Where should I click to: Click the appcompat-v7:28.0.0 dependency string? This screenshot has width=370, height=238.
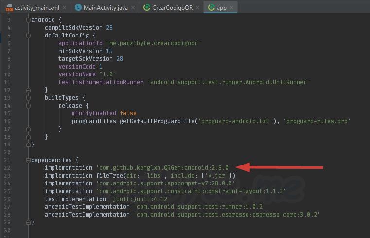(x=165, y=183)
